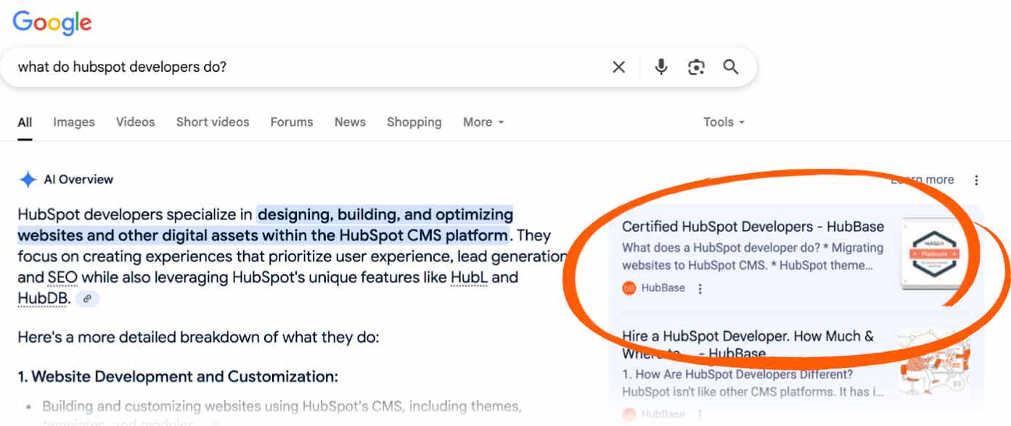Viewport: 1011px width, 426px height.
Task: Open Certified HubSpot Developers - HubBase link
Action: click(753, 227)
